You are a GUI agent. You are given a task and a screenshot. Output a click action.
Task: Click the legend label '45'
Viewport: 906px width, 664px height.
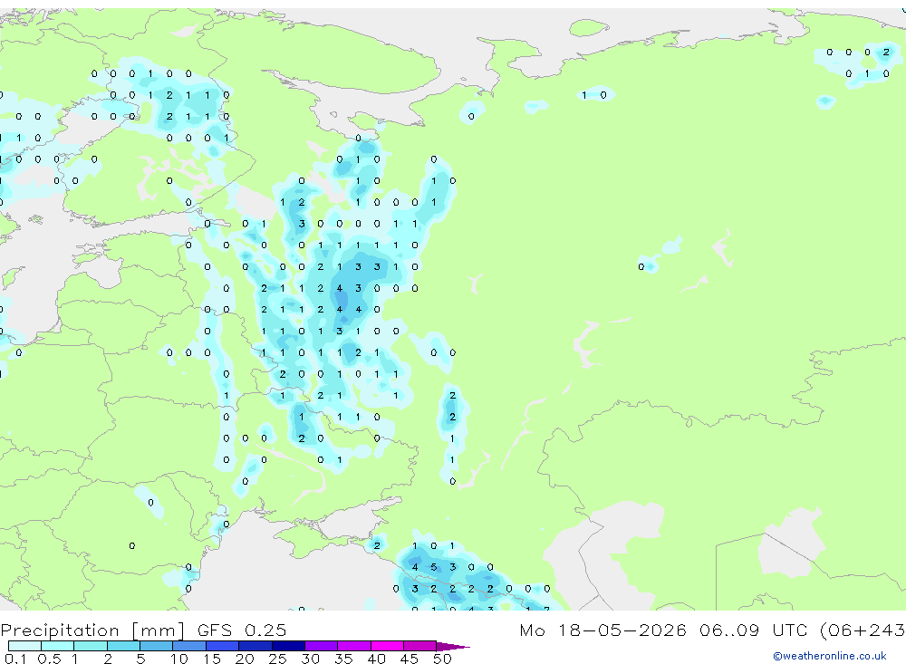pos(410,659)
